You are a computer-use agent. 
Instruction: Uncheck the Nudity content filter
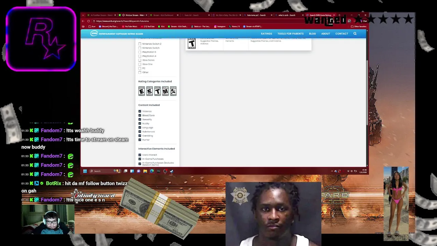coord(140,124)
